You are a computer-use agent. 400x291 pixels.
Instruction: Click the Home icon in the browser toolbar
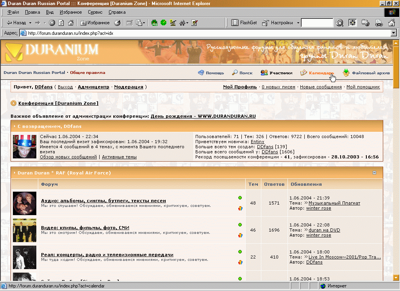tap(71, 23)
